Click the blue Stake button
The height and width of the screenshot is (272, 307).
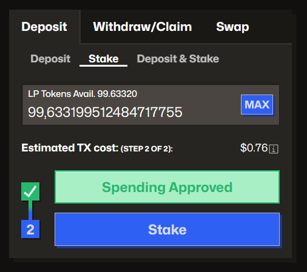167,229
